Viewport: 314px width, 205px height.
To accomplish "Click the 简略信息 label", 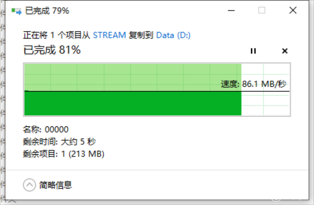I will pos(55,185).
